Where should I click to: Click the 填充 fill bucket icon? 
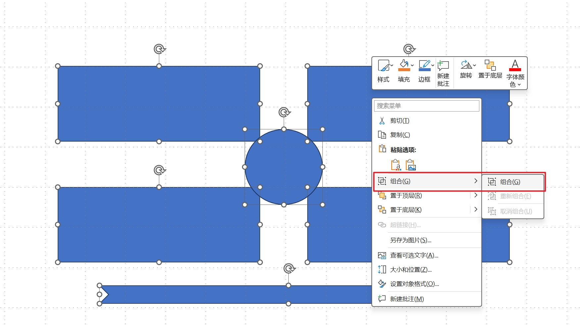point(404,65)
